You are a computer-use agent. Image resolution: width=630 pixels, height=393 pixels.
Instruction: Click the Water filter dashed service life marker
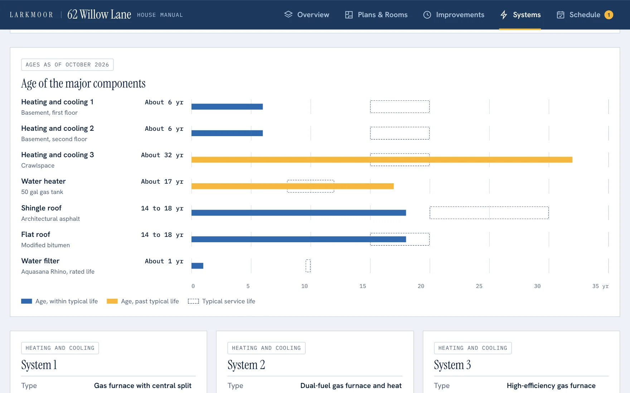(x=308, y=266)
